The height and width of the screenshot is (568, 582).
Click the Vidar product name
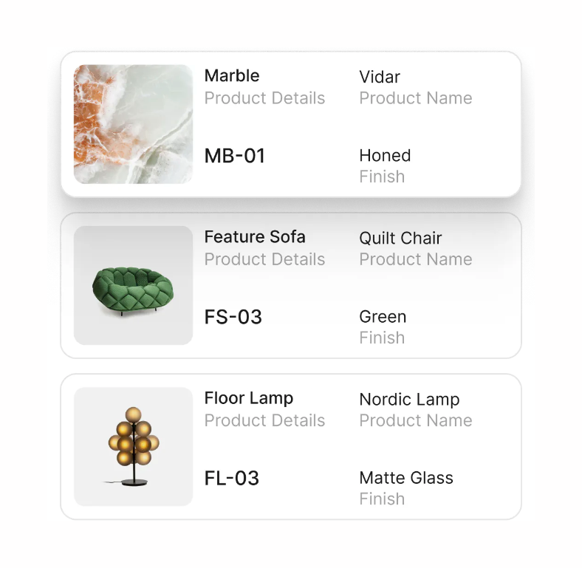point(380,77)
